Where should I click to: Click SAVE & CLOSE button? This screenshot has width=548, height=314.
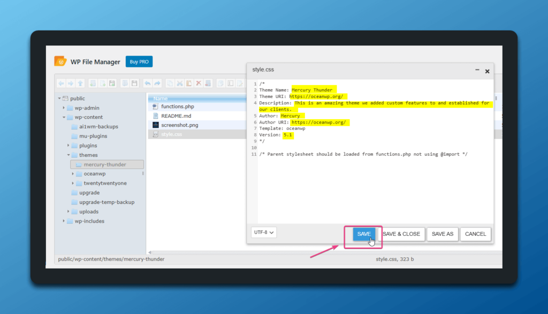[x=401, y=234]
